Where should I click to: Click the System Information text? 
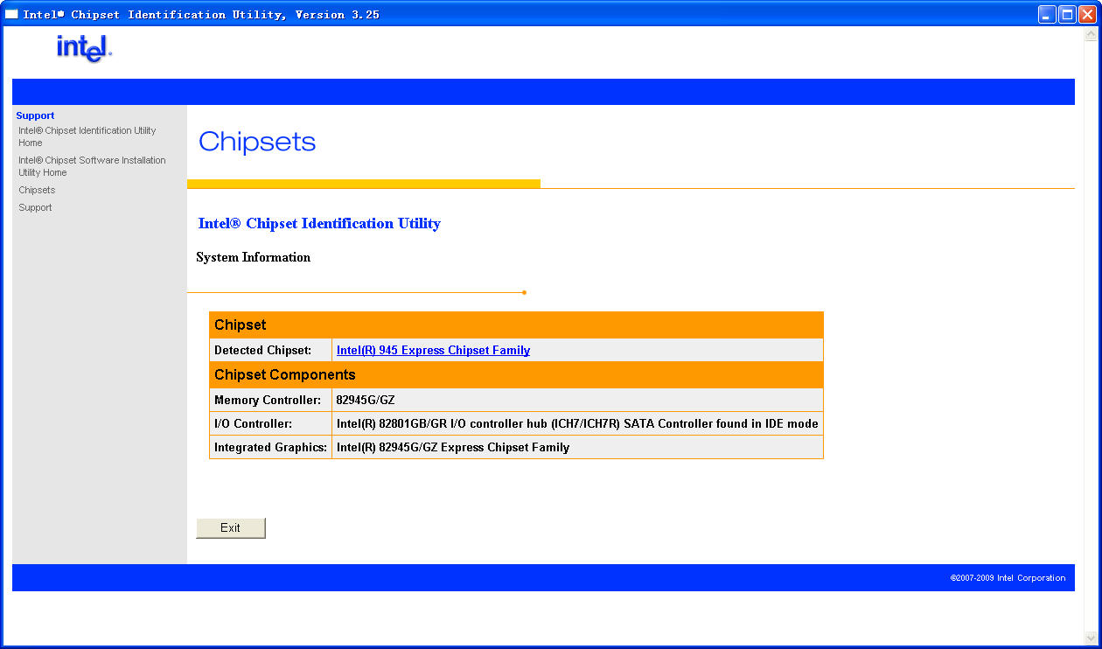[254, 257]
